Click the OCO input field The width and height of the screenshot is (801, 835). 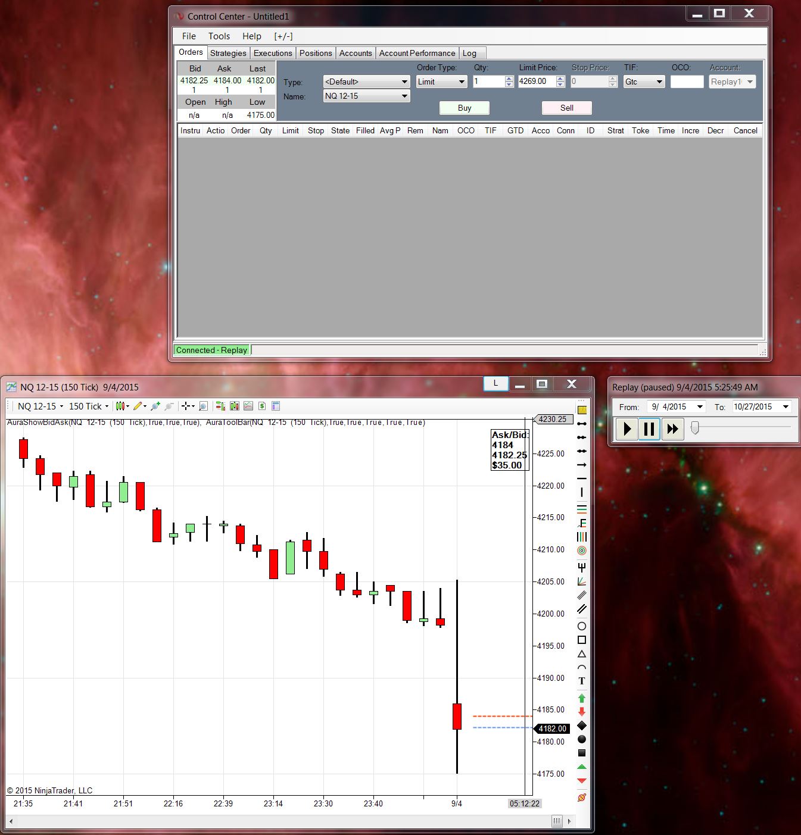click(687, 82)
